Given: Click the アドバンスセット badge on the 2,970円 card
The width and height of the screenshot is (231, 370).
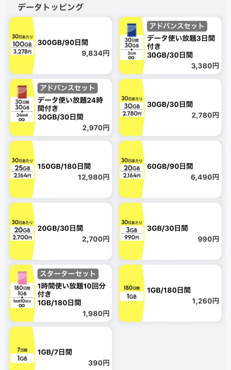Looking at the screenshot, I should point(67,88).
